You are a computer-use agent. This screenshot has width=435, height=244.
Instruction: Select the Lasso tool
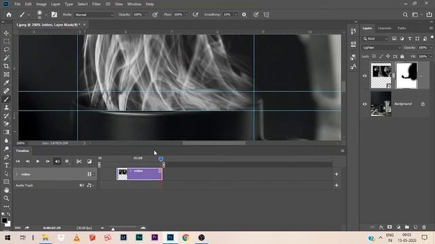click(x=6, y=49)
